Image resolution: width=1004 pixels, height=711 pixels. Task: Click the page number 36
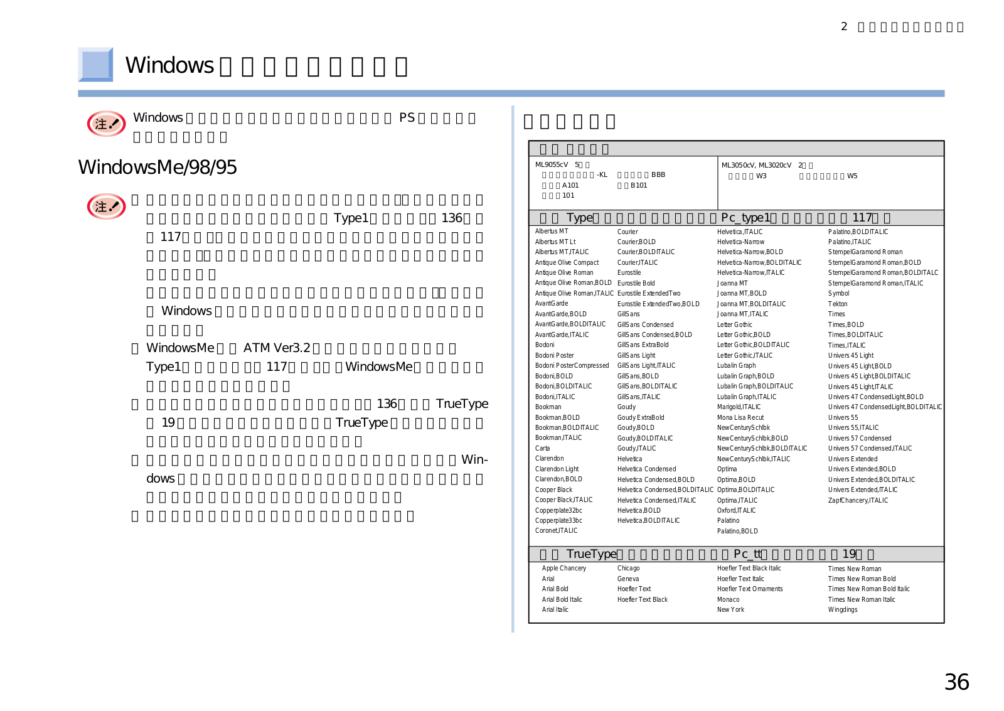[956, 682]
